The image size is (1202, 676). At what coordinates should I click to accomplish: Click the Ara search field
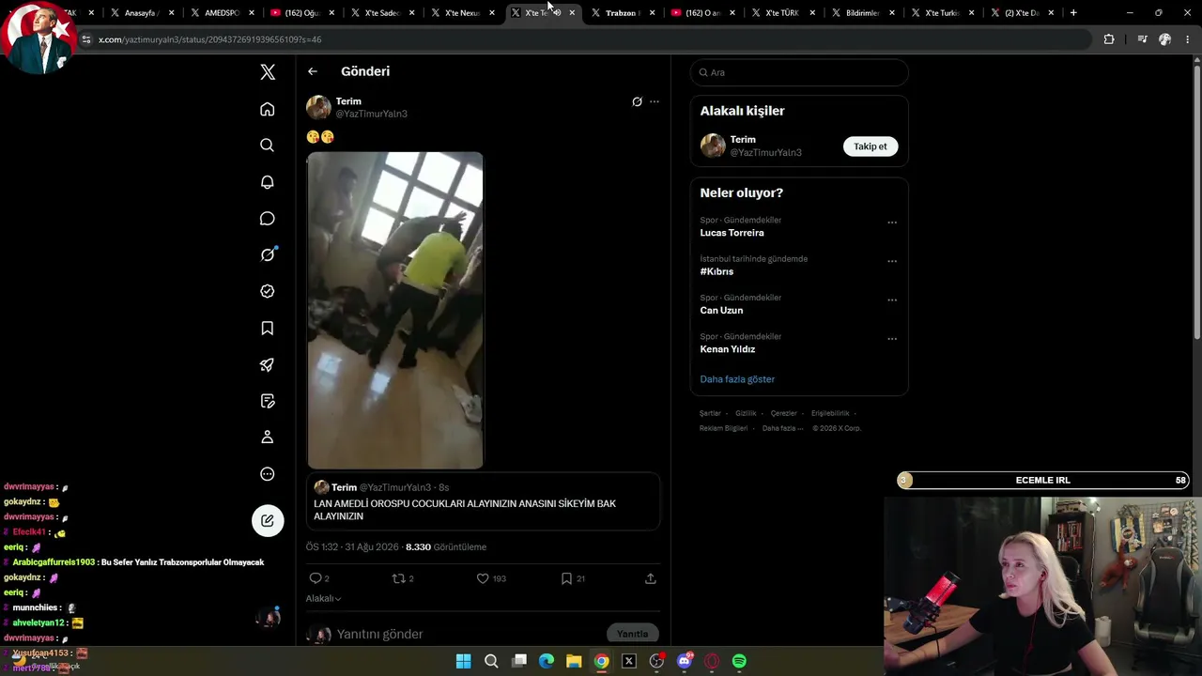(799, 72)
